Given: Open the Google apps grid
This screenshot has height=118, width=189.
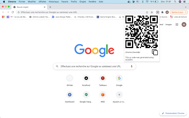Looking at the screenshot, I should click(x=177, y=24).
